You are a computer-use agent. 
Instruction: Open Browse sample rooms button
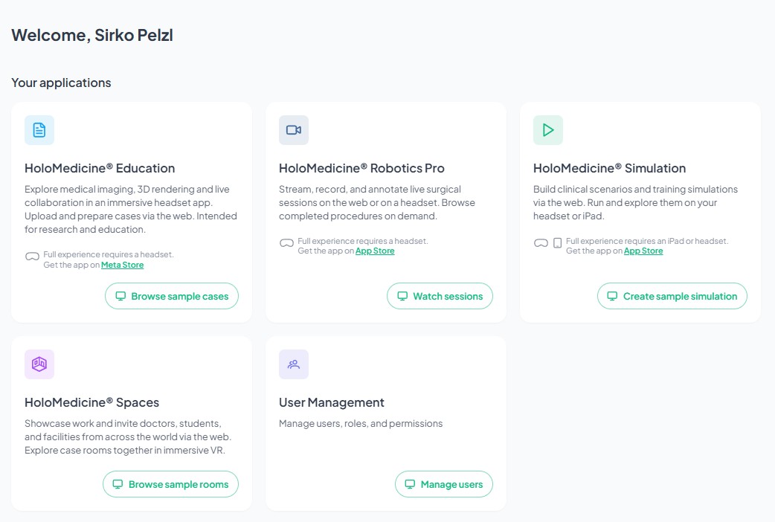[x=170, y=484]
